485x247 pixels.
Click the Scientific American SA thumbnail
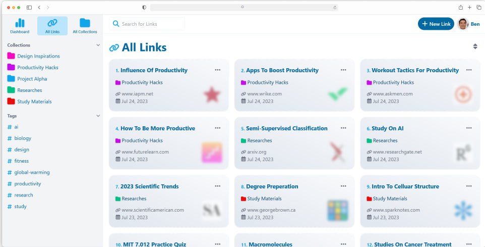(211, 210)
